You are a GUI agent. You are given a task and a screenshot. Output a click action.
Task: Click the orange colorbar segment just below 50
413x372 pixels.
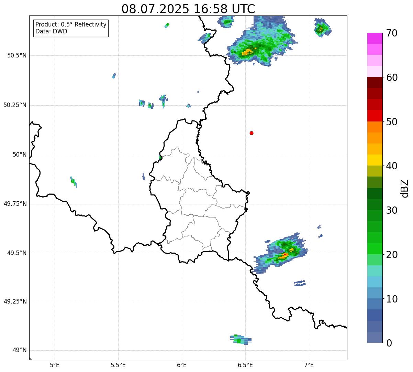pyautogui.click(x=375, y=127)
